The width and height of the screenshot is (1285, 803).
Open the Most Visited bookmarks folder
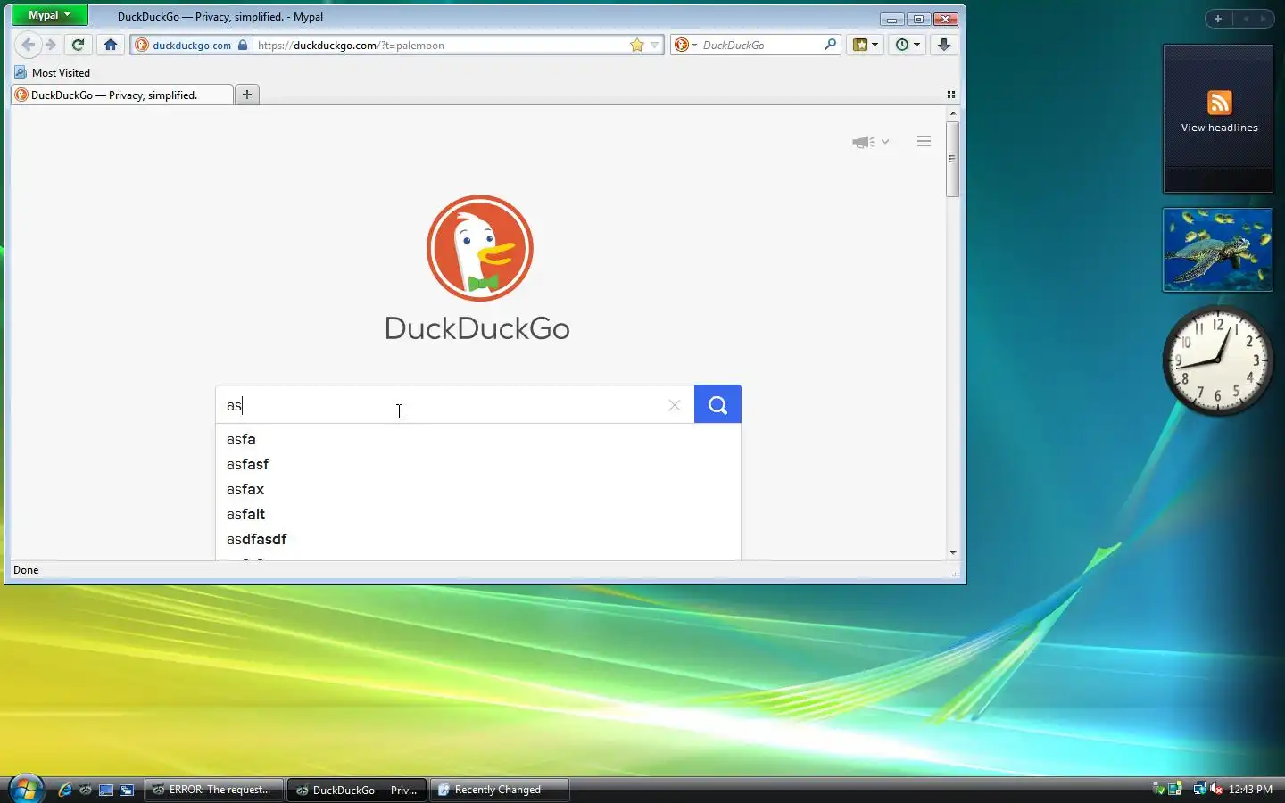pyautogui.click(x=53, y=72)
